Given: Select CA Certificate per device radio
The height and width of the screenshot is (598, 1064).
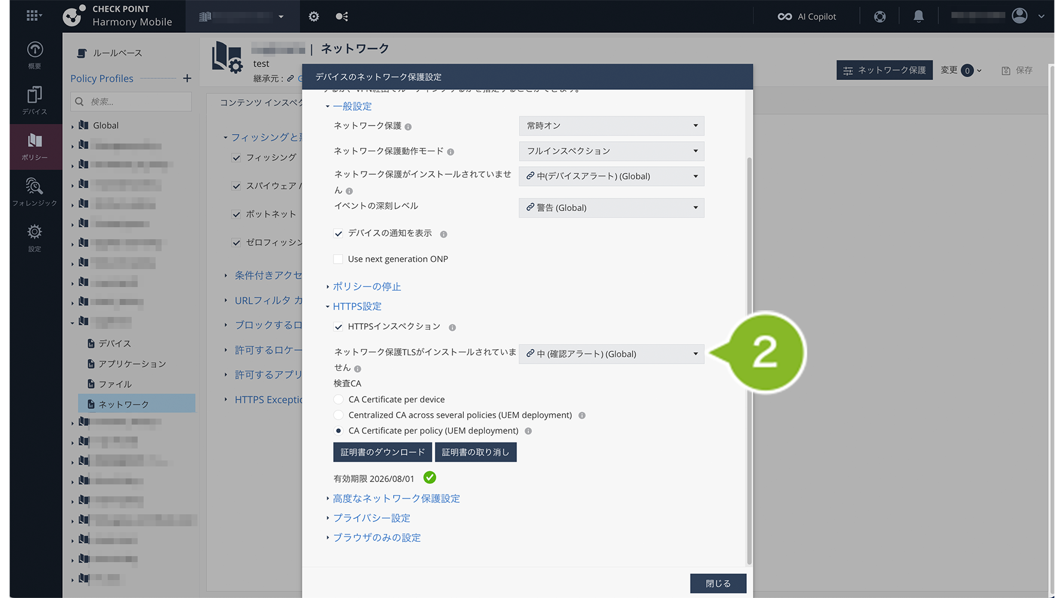Looking at the screenshot, I should click(x=339, y=399).
